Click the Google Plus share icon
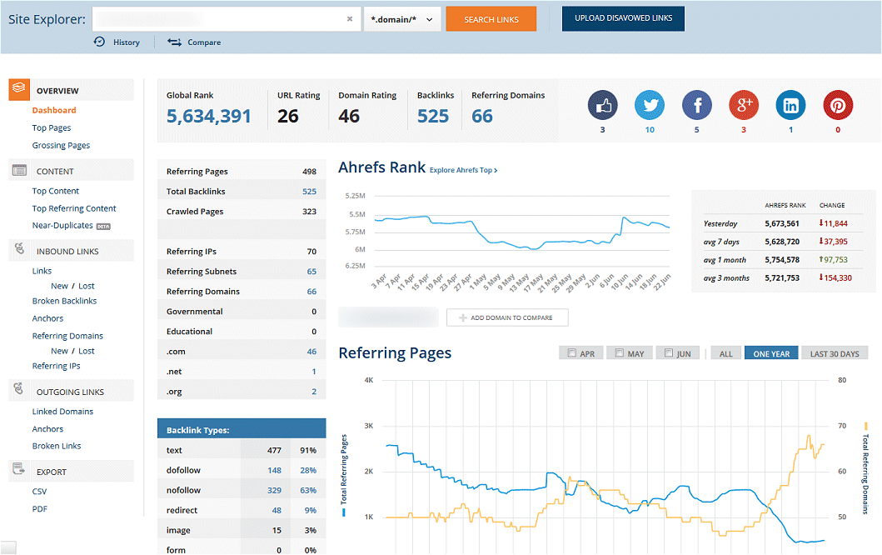Screen dimensions: 882x555 744,105
